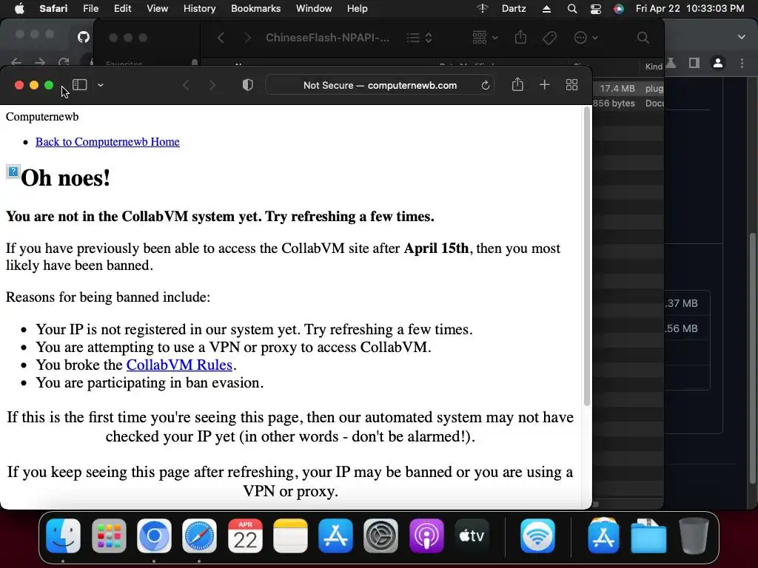Screen dimensions: 758x568
Task: Click the Dartz menu bar item
Action: [514, 9]
